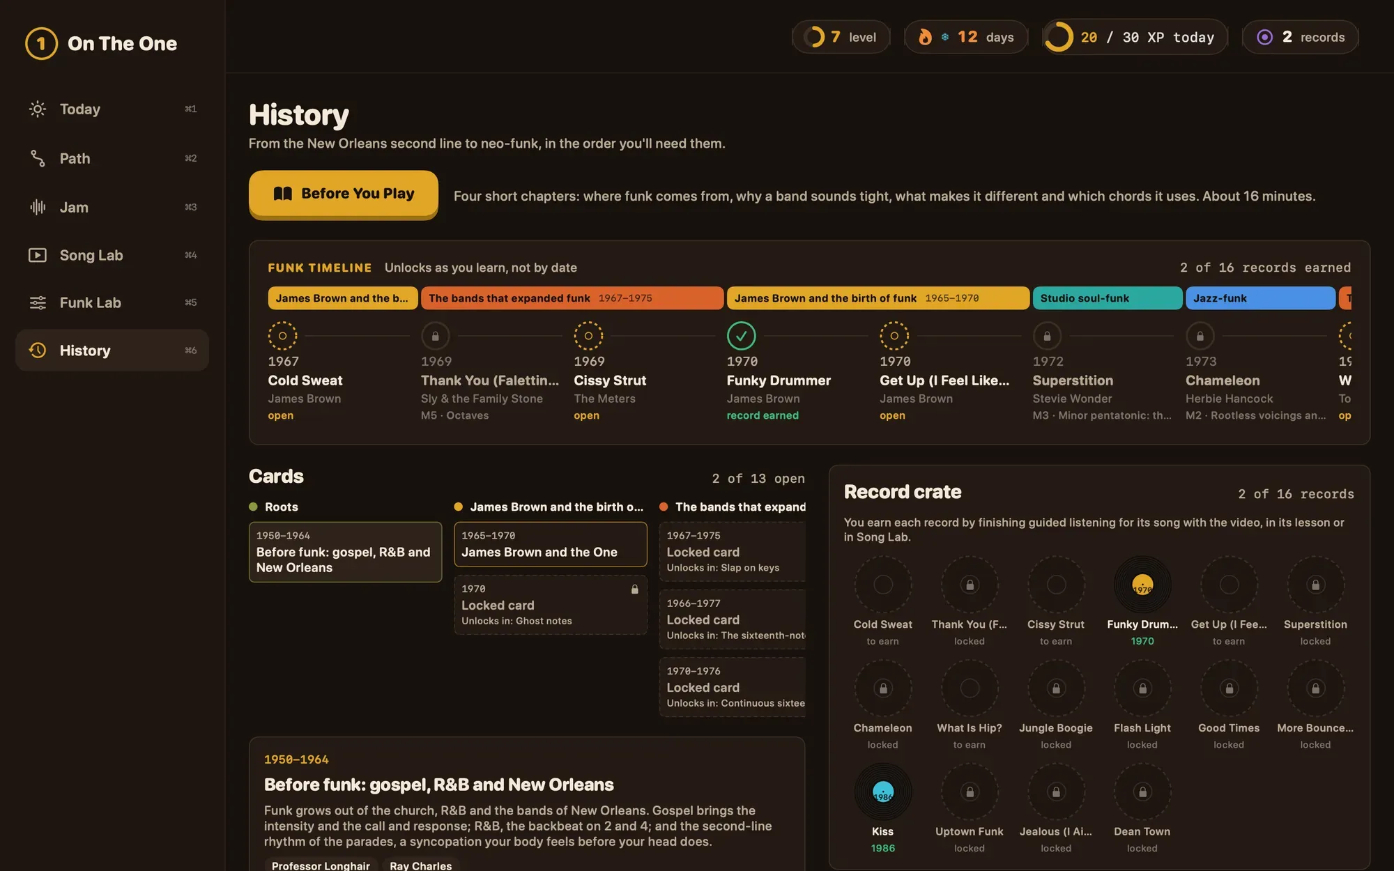Image resolution: width=1394 pixels, height=871 pixels.
Task: Select the Cold Sweat open timeline node
Action: click(x=282, y=336)
